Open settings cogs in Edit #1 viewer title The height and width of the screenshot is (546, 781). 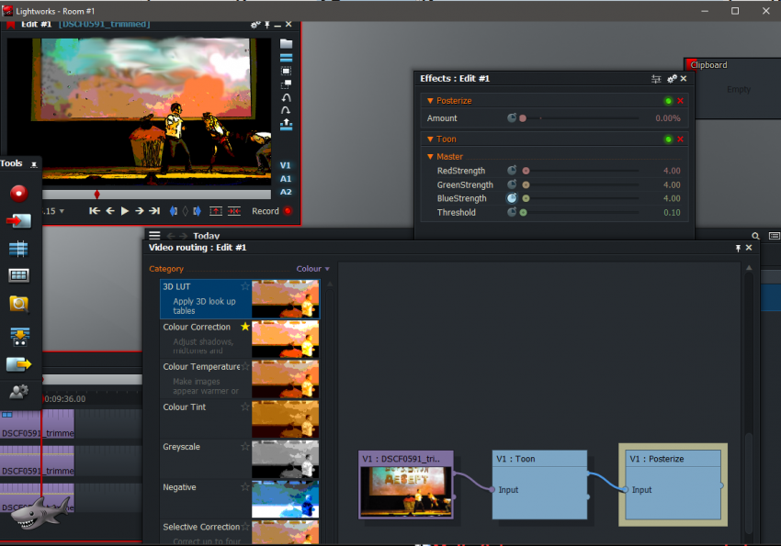click(255, 25)
